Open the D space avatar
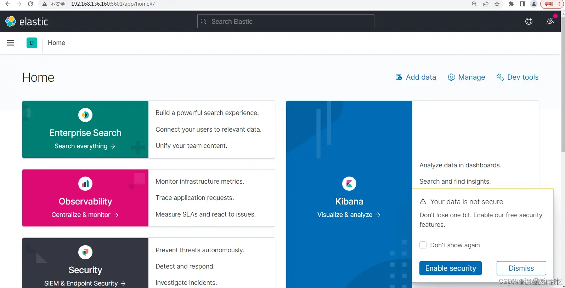Image resolution: width=565 pixels, height=288 pixels. tap(32, 43)
